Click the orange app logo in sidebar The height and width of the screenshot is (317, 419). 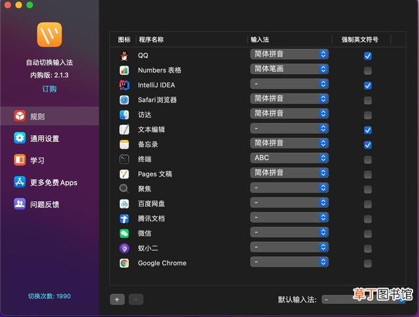(50, 35)
